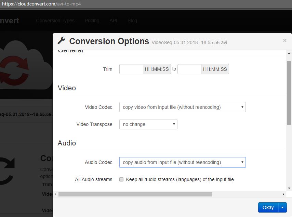Open the Blog link

tap(132, 21)
